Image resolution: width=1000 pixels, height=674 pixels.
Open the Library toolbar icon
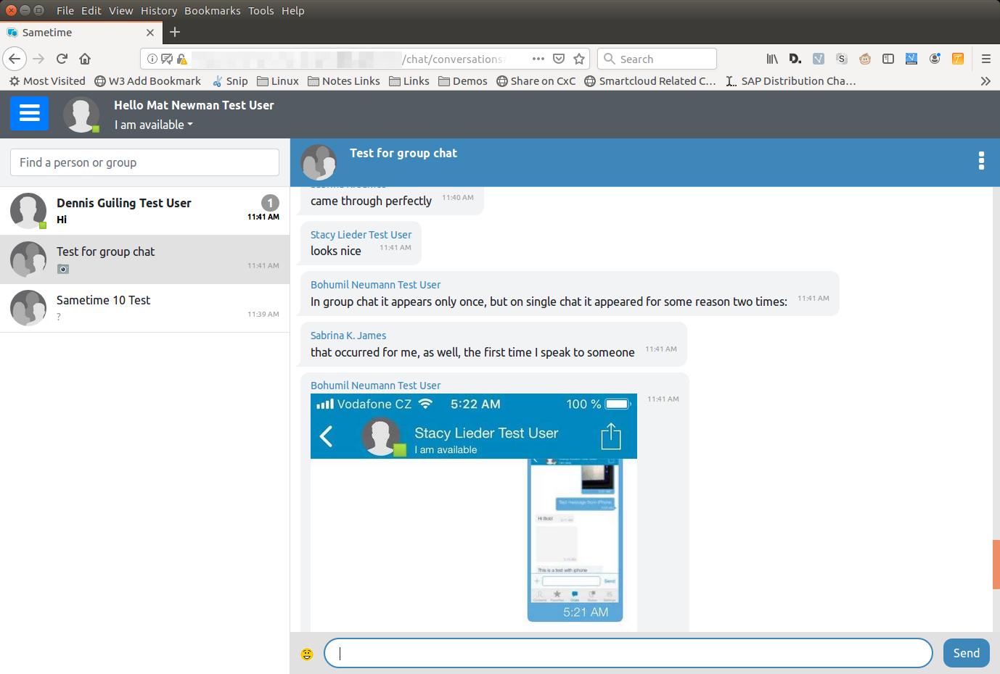pyautogui.click(x=772, y=59)
